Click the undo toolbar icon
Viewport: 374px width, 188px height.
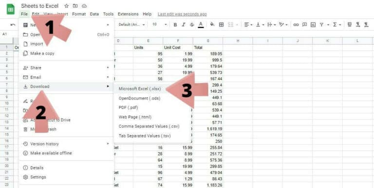[x=13, y=25]
